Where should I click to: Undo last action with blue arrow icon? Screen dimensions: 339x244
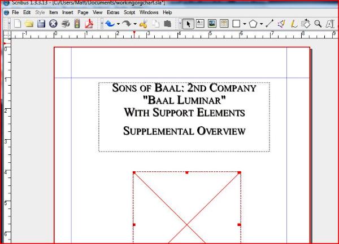110,24
